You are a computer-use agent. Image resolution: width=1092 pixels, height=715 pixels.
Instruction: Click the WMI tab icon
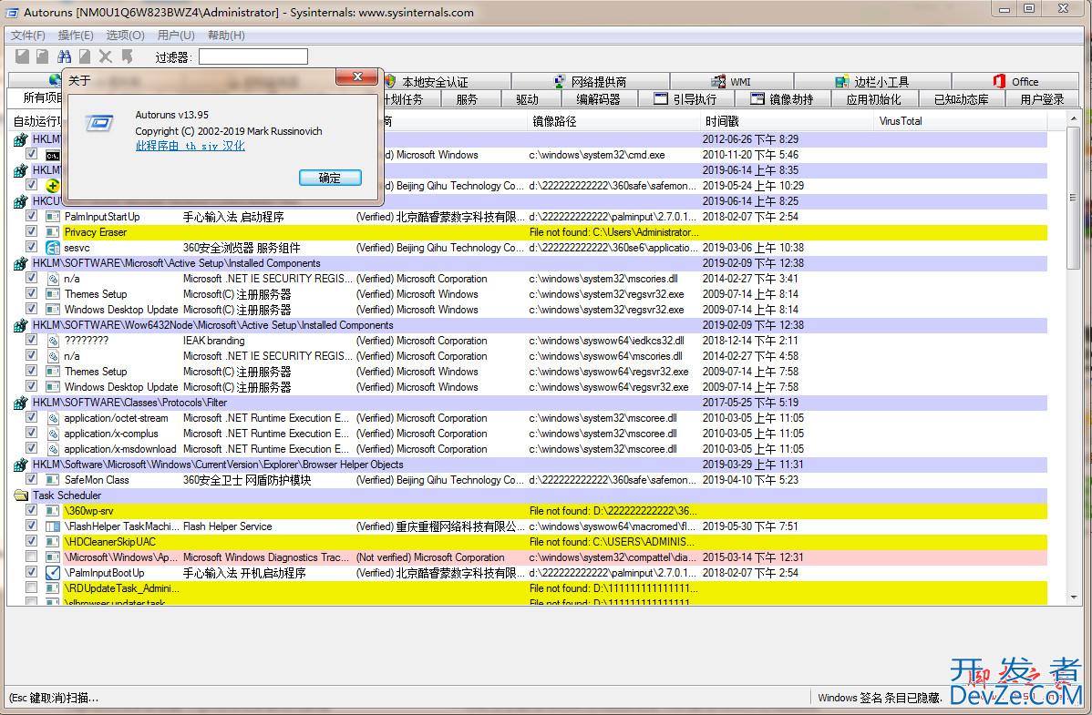tap(718, 81)
